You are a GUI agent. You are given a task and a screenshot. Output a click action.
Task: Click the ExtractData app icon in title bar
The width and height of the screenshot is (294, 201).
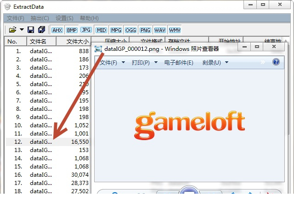click(x=7, y=7)
